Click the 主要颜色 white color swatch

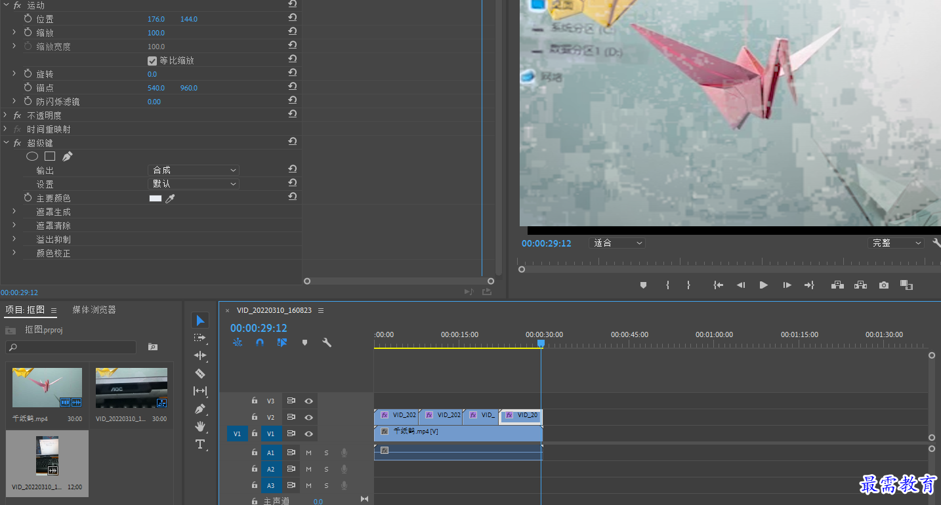point(156,198)
